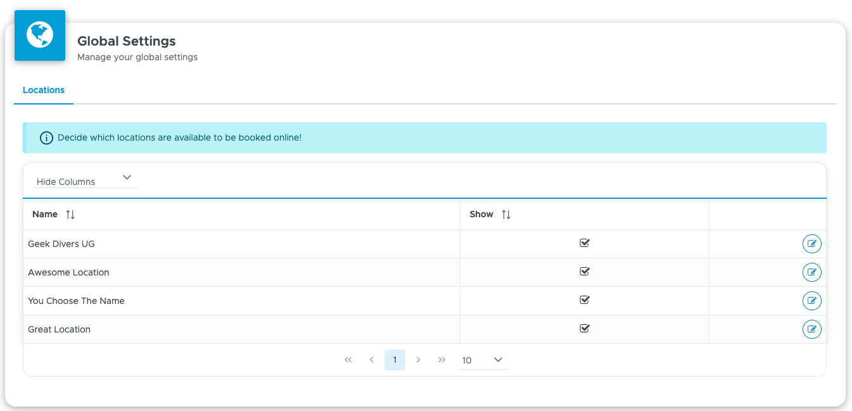Sort table by Show column
Viewport: 852px width, 411px height.
(506, 215)
